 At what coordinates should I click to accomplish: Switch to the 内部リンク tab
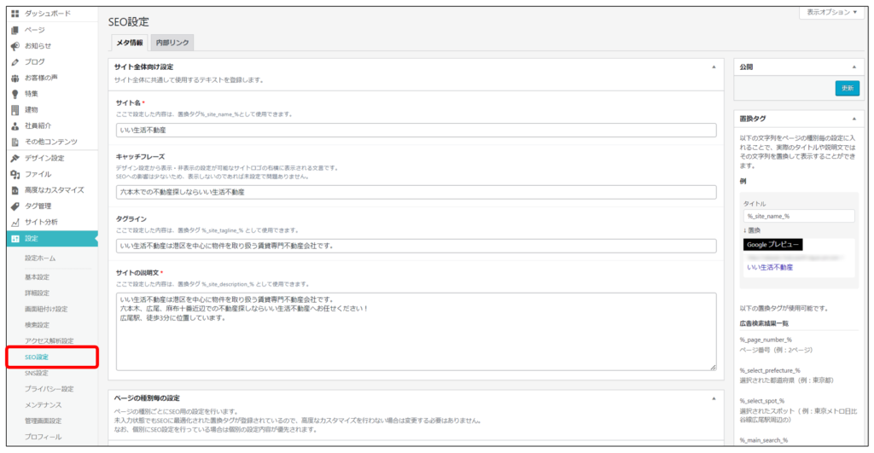tap(173, 43)
